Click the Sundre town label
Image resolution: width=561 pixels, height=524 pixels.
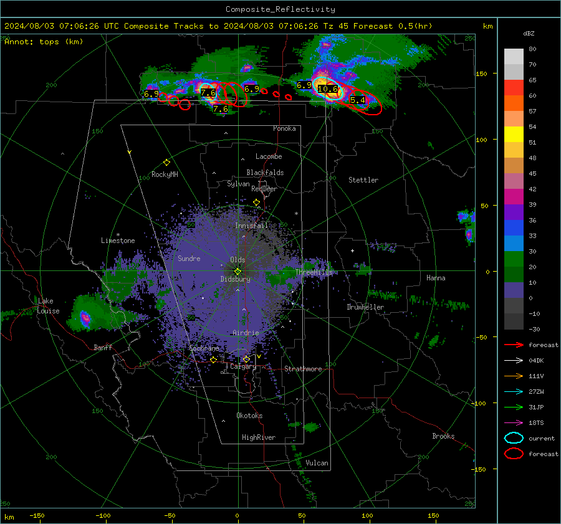(x=189, y=258)
